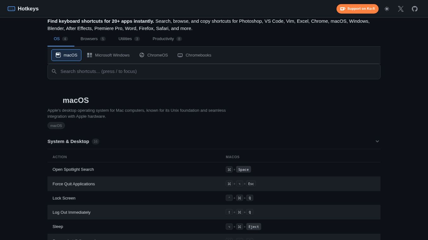Toggle the light/dark theme sun icon
Screen dimensions: 428x240
coord(387,9)
